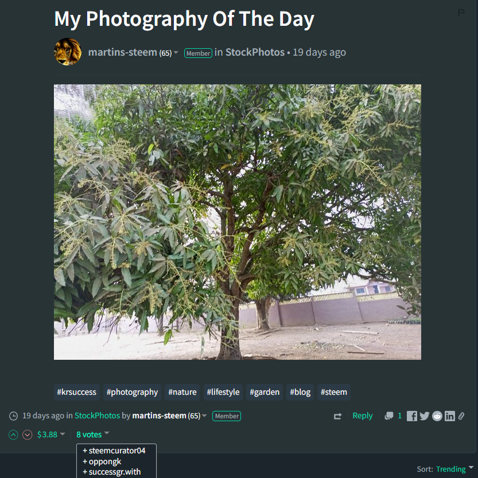Click the flag post icon

pyautogui.click(x=461, y=13)
